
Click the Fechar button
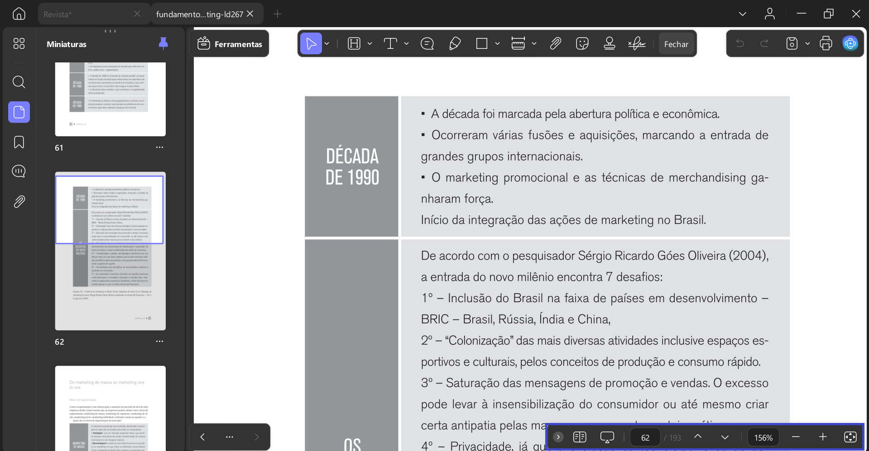point(676,44)
